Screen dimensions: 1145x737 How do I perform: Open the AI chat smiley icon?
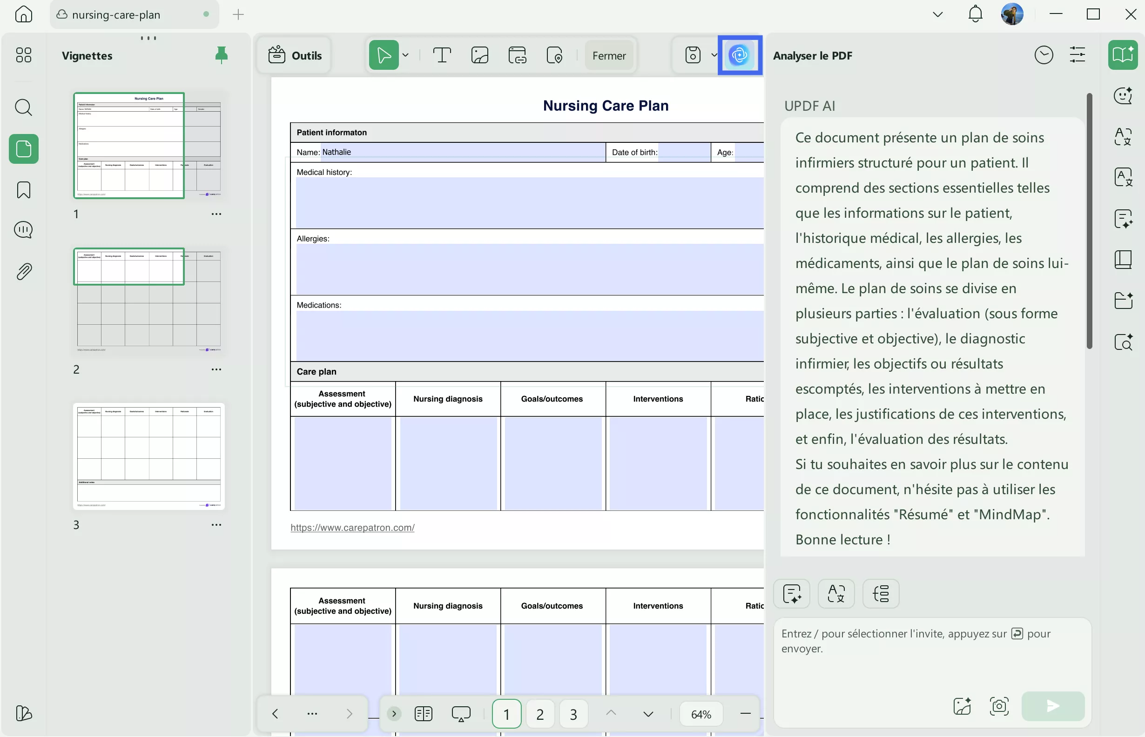point(1123,96)
